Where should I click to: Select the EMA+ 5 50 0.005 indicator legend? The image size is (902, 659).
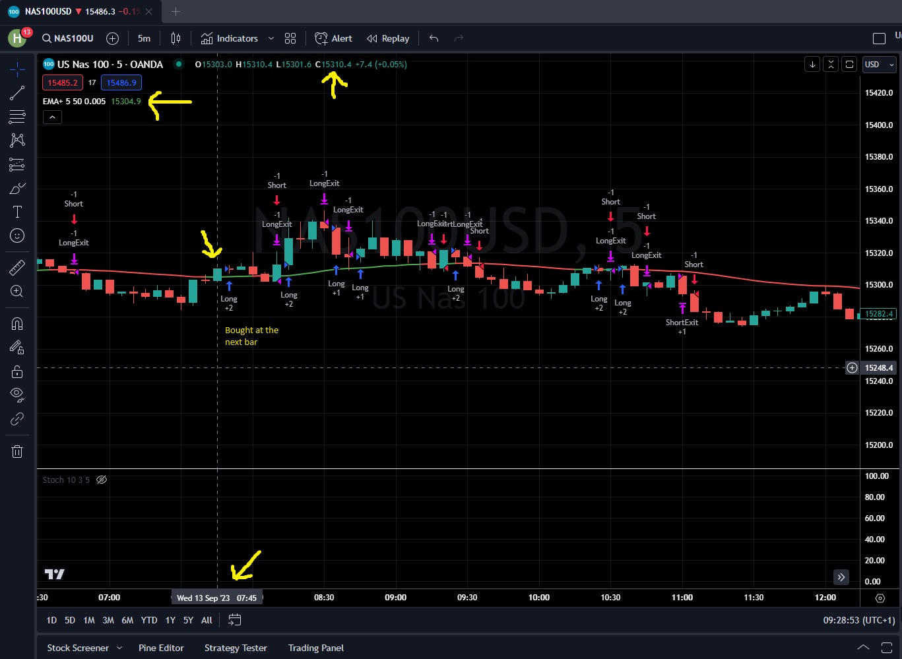tap(74, 102)
